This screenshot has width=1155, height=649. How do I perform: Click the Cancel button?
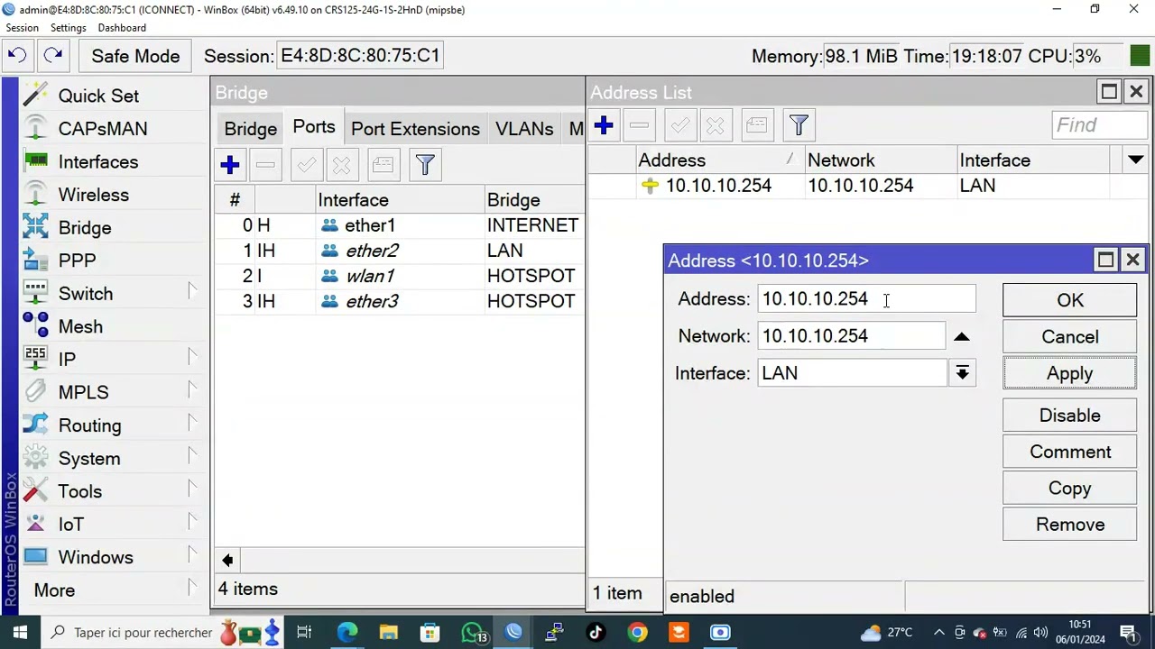pos(1070,337)
